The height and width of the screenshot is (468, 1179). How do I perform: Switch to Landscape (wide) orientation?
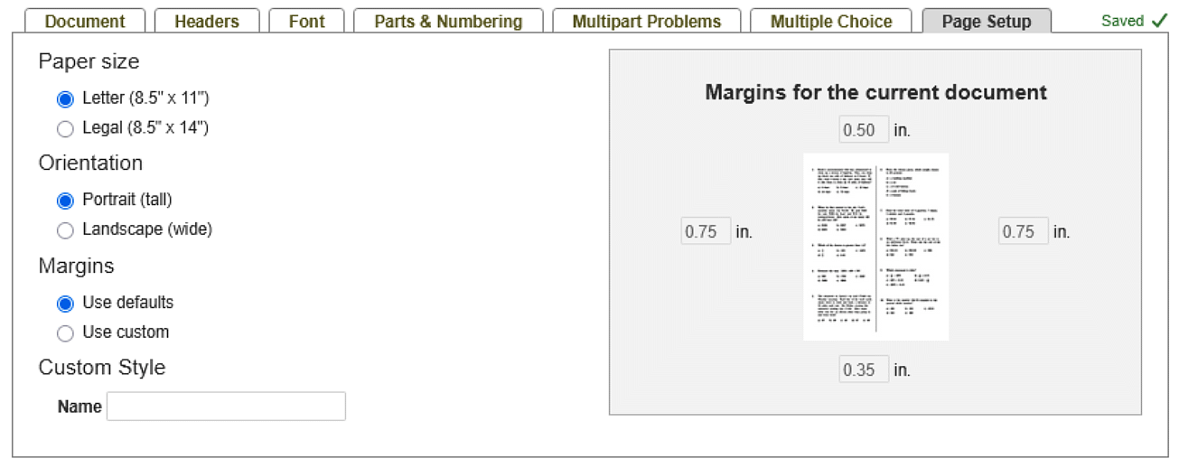[x=65, y=230]
